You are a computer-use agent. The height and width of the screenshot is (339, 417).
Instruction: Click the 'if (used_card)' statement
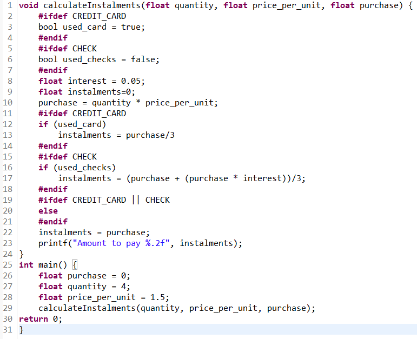[72, 124]
